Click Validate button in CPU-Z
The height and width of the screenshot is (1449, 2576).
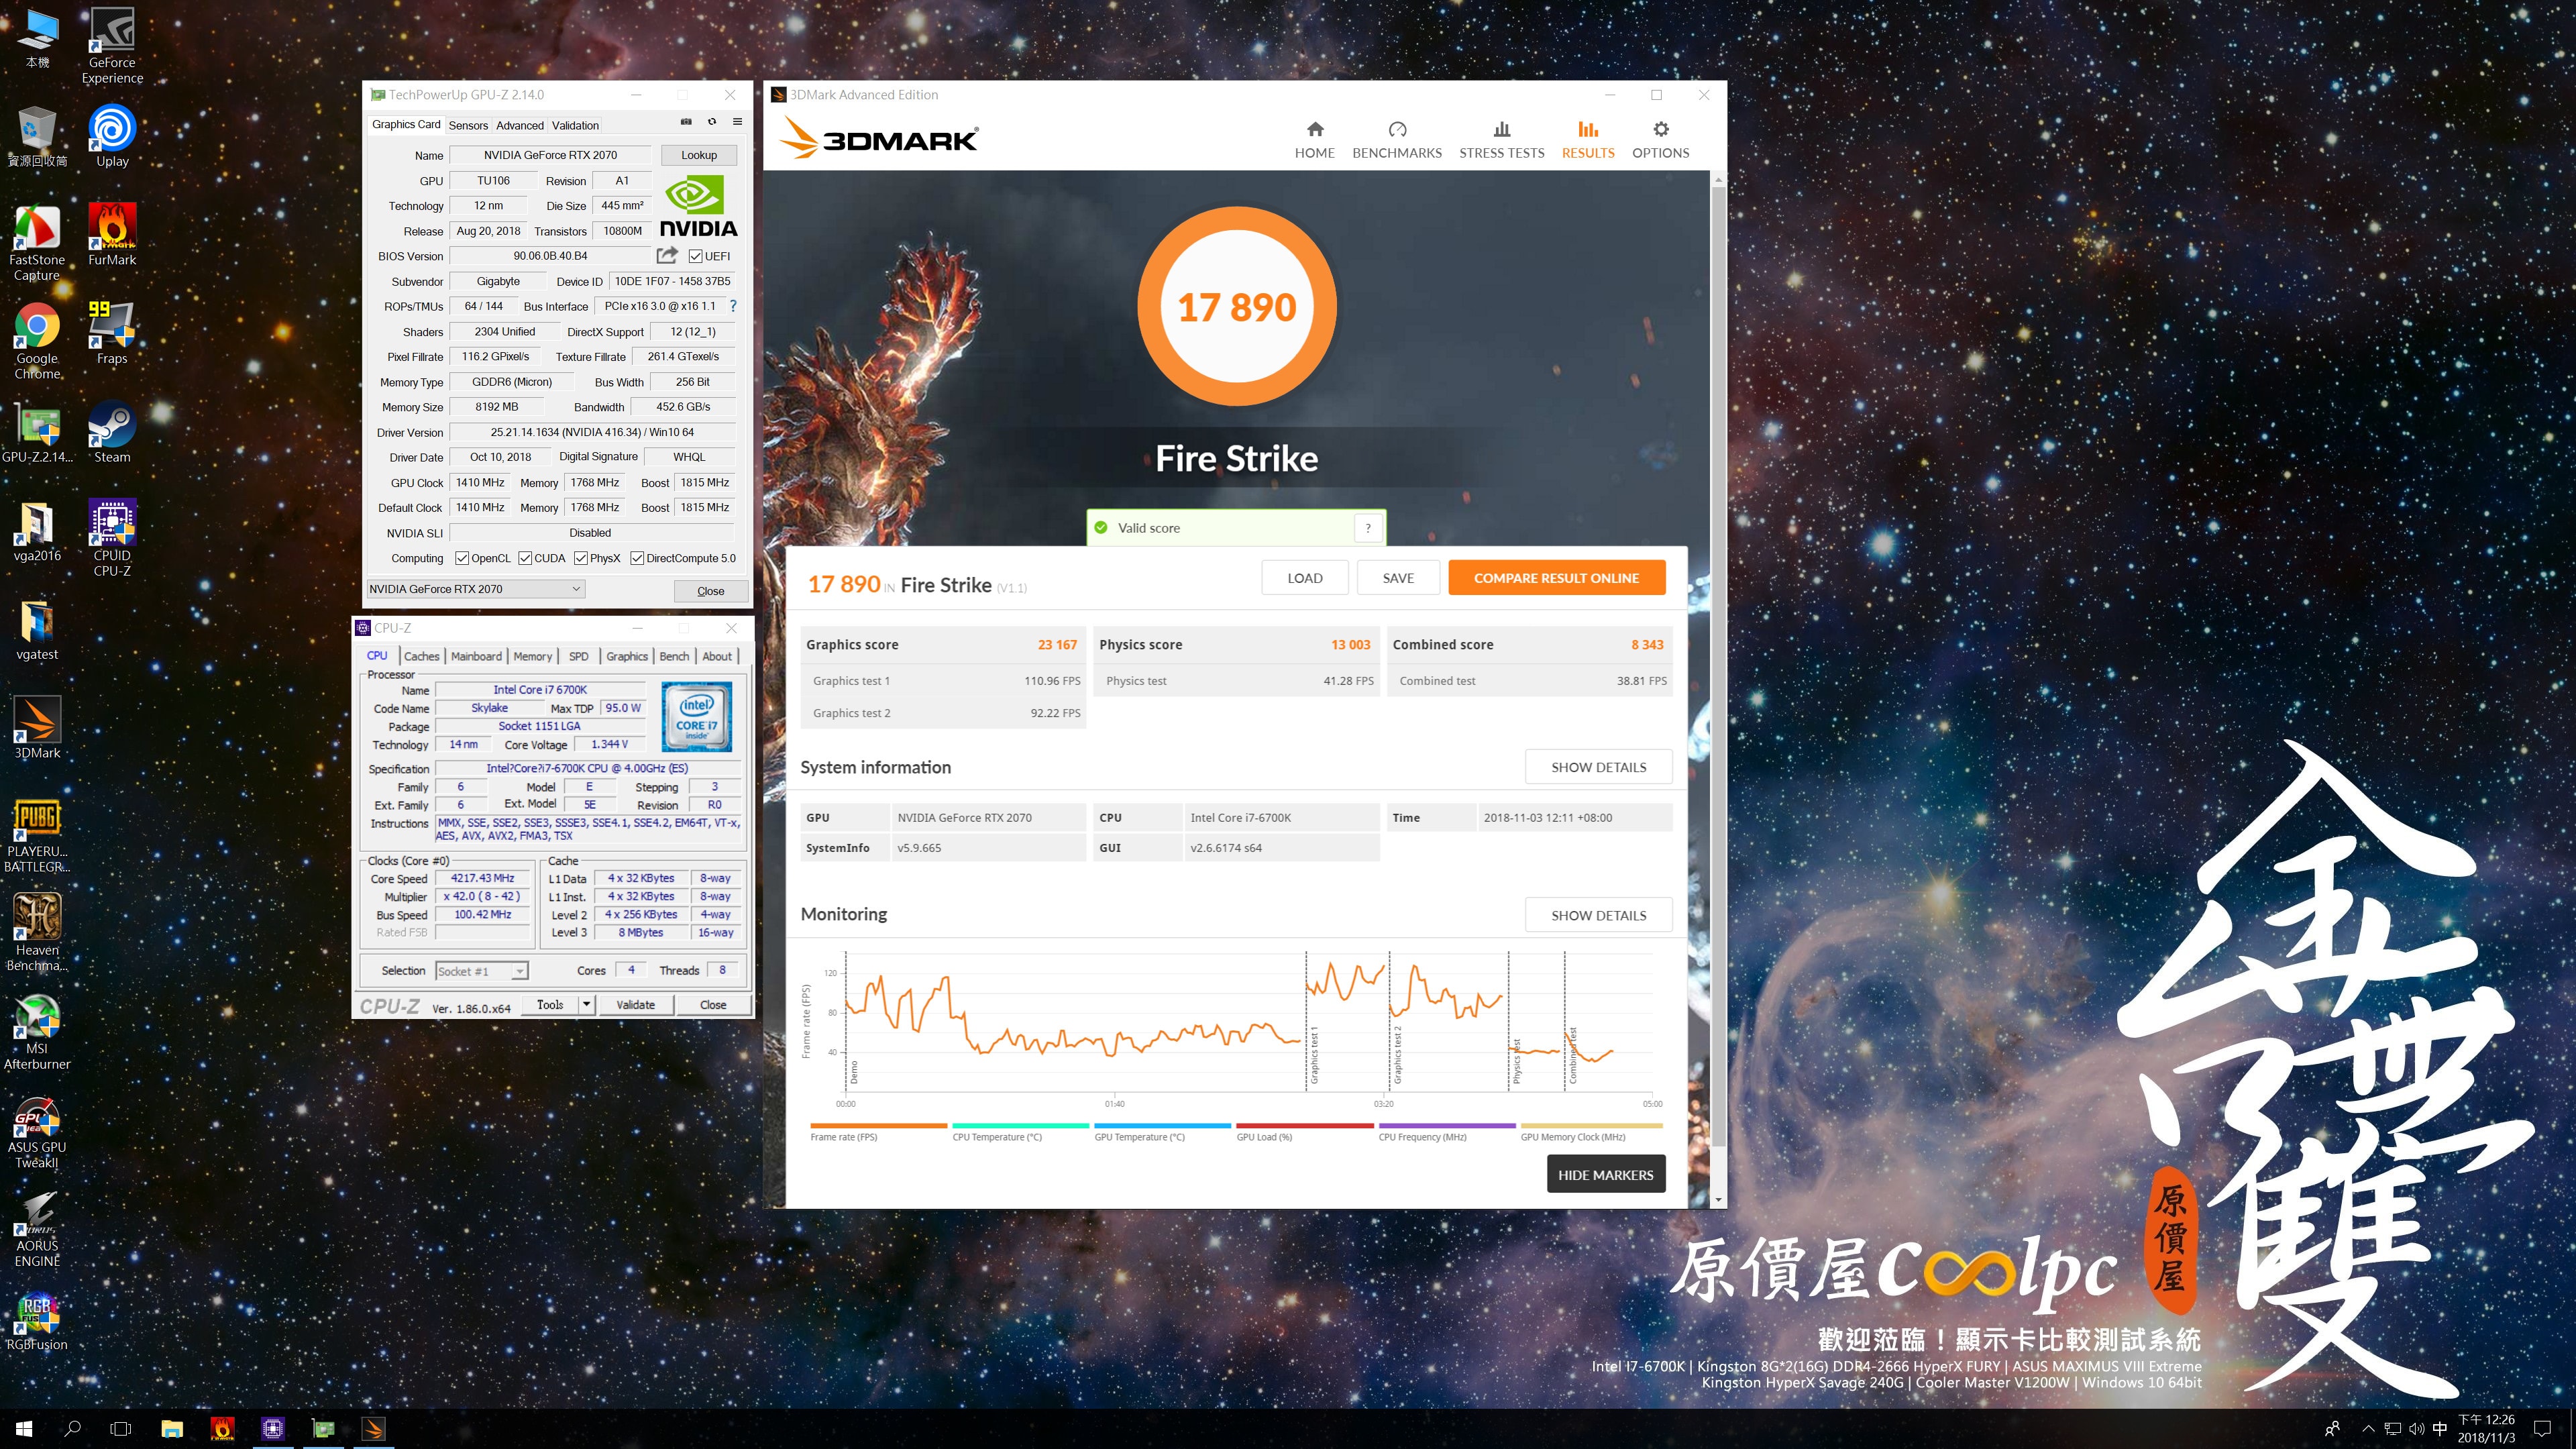coord(635,1004)
